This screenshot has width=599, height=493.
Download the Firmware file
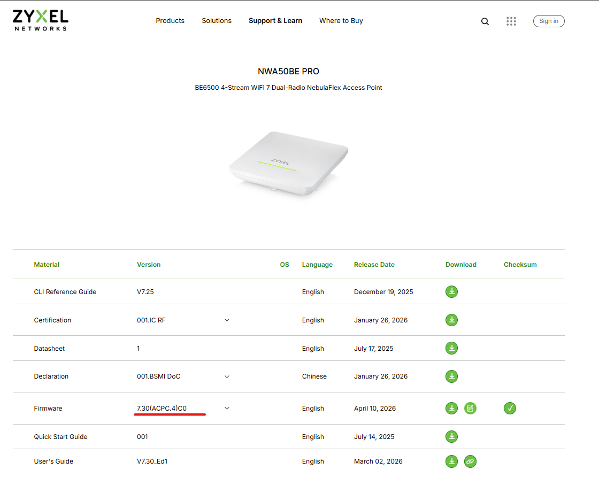click(451, 408)
